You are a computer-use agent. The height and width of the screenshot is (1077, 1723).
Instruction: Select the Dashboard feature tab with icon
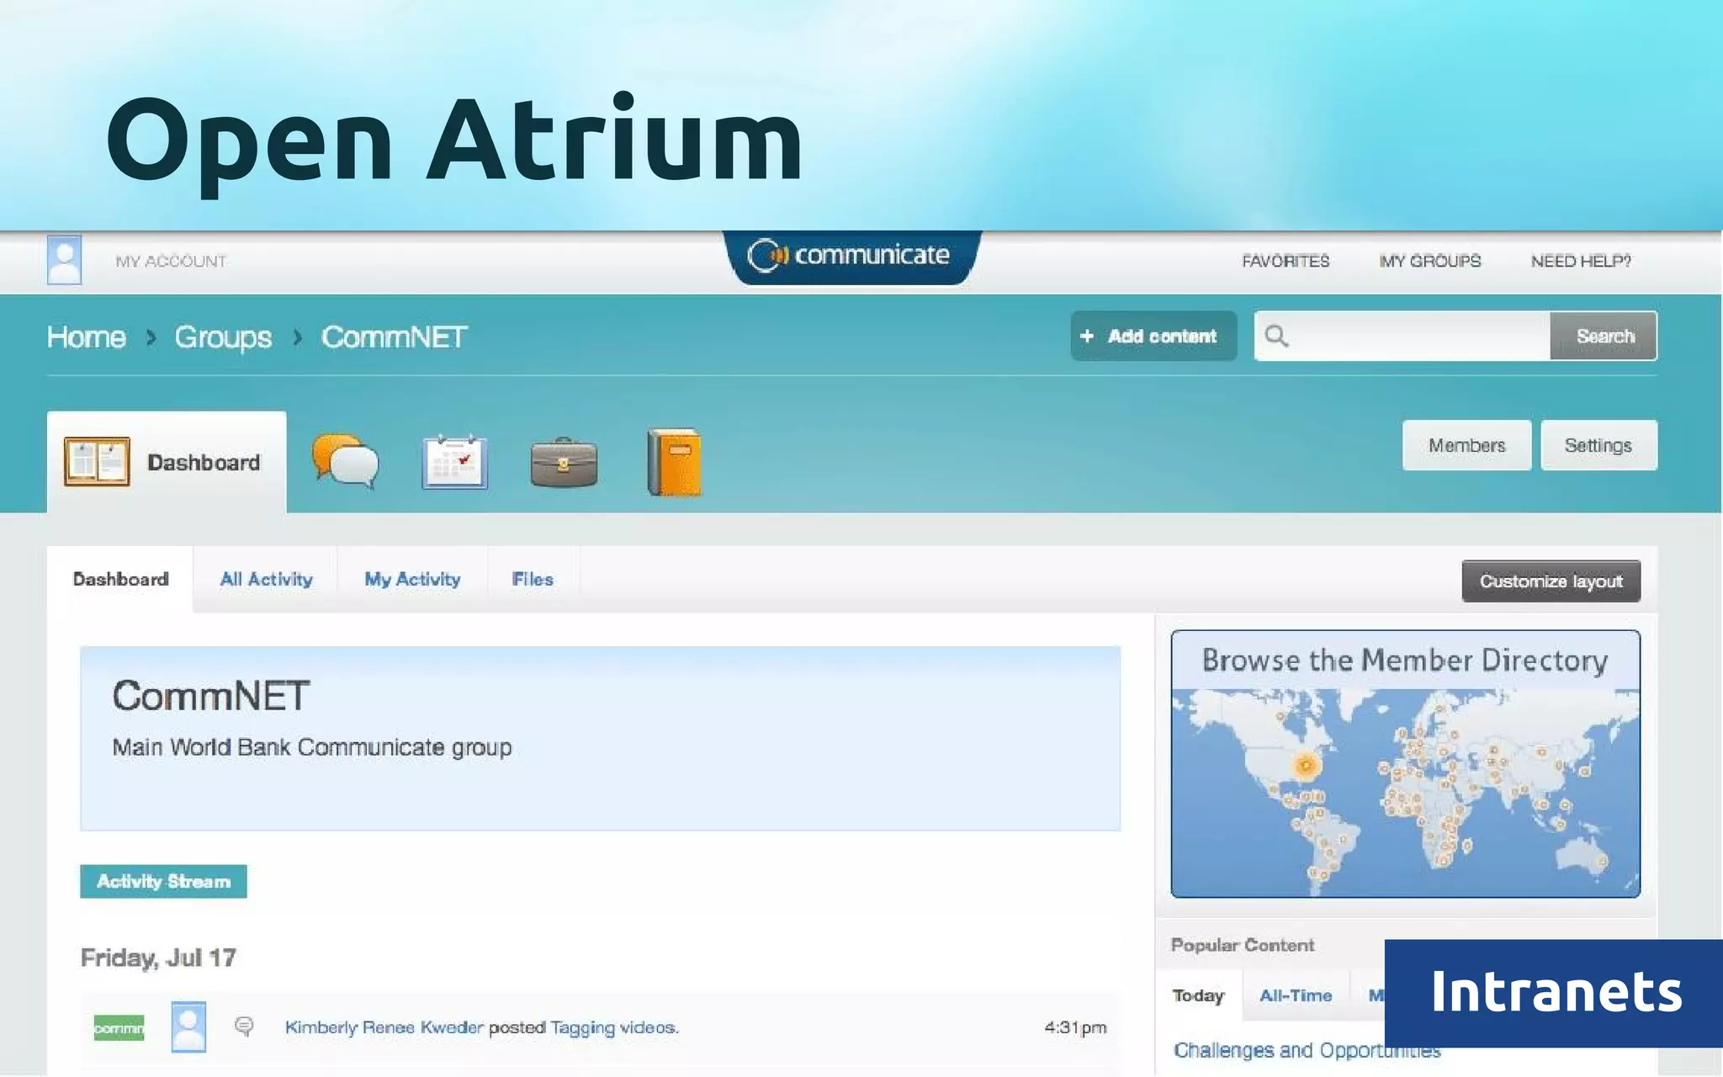click(167, 462)
